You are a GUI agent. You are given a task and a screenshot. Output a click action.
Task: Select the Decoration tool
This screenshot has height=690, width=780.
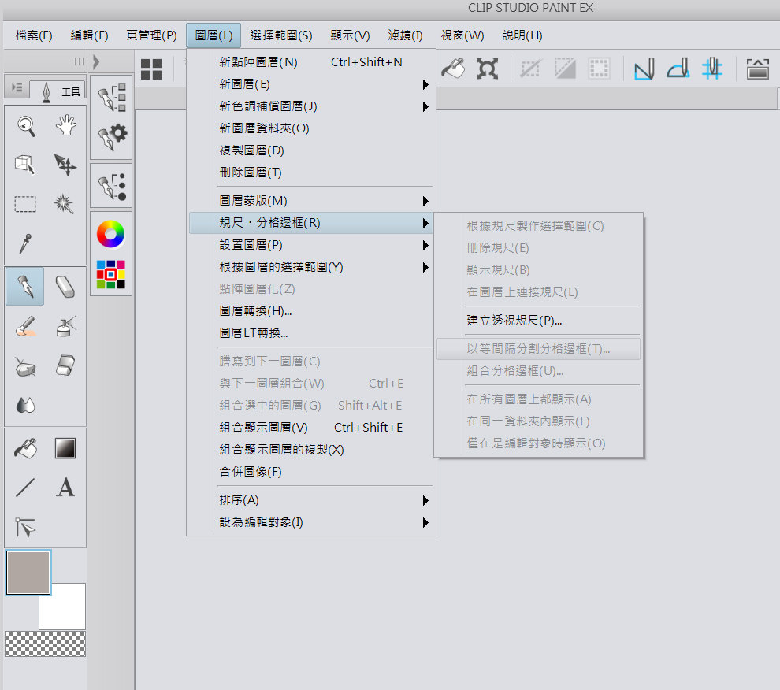pos(25,366)
